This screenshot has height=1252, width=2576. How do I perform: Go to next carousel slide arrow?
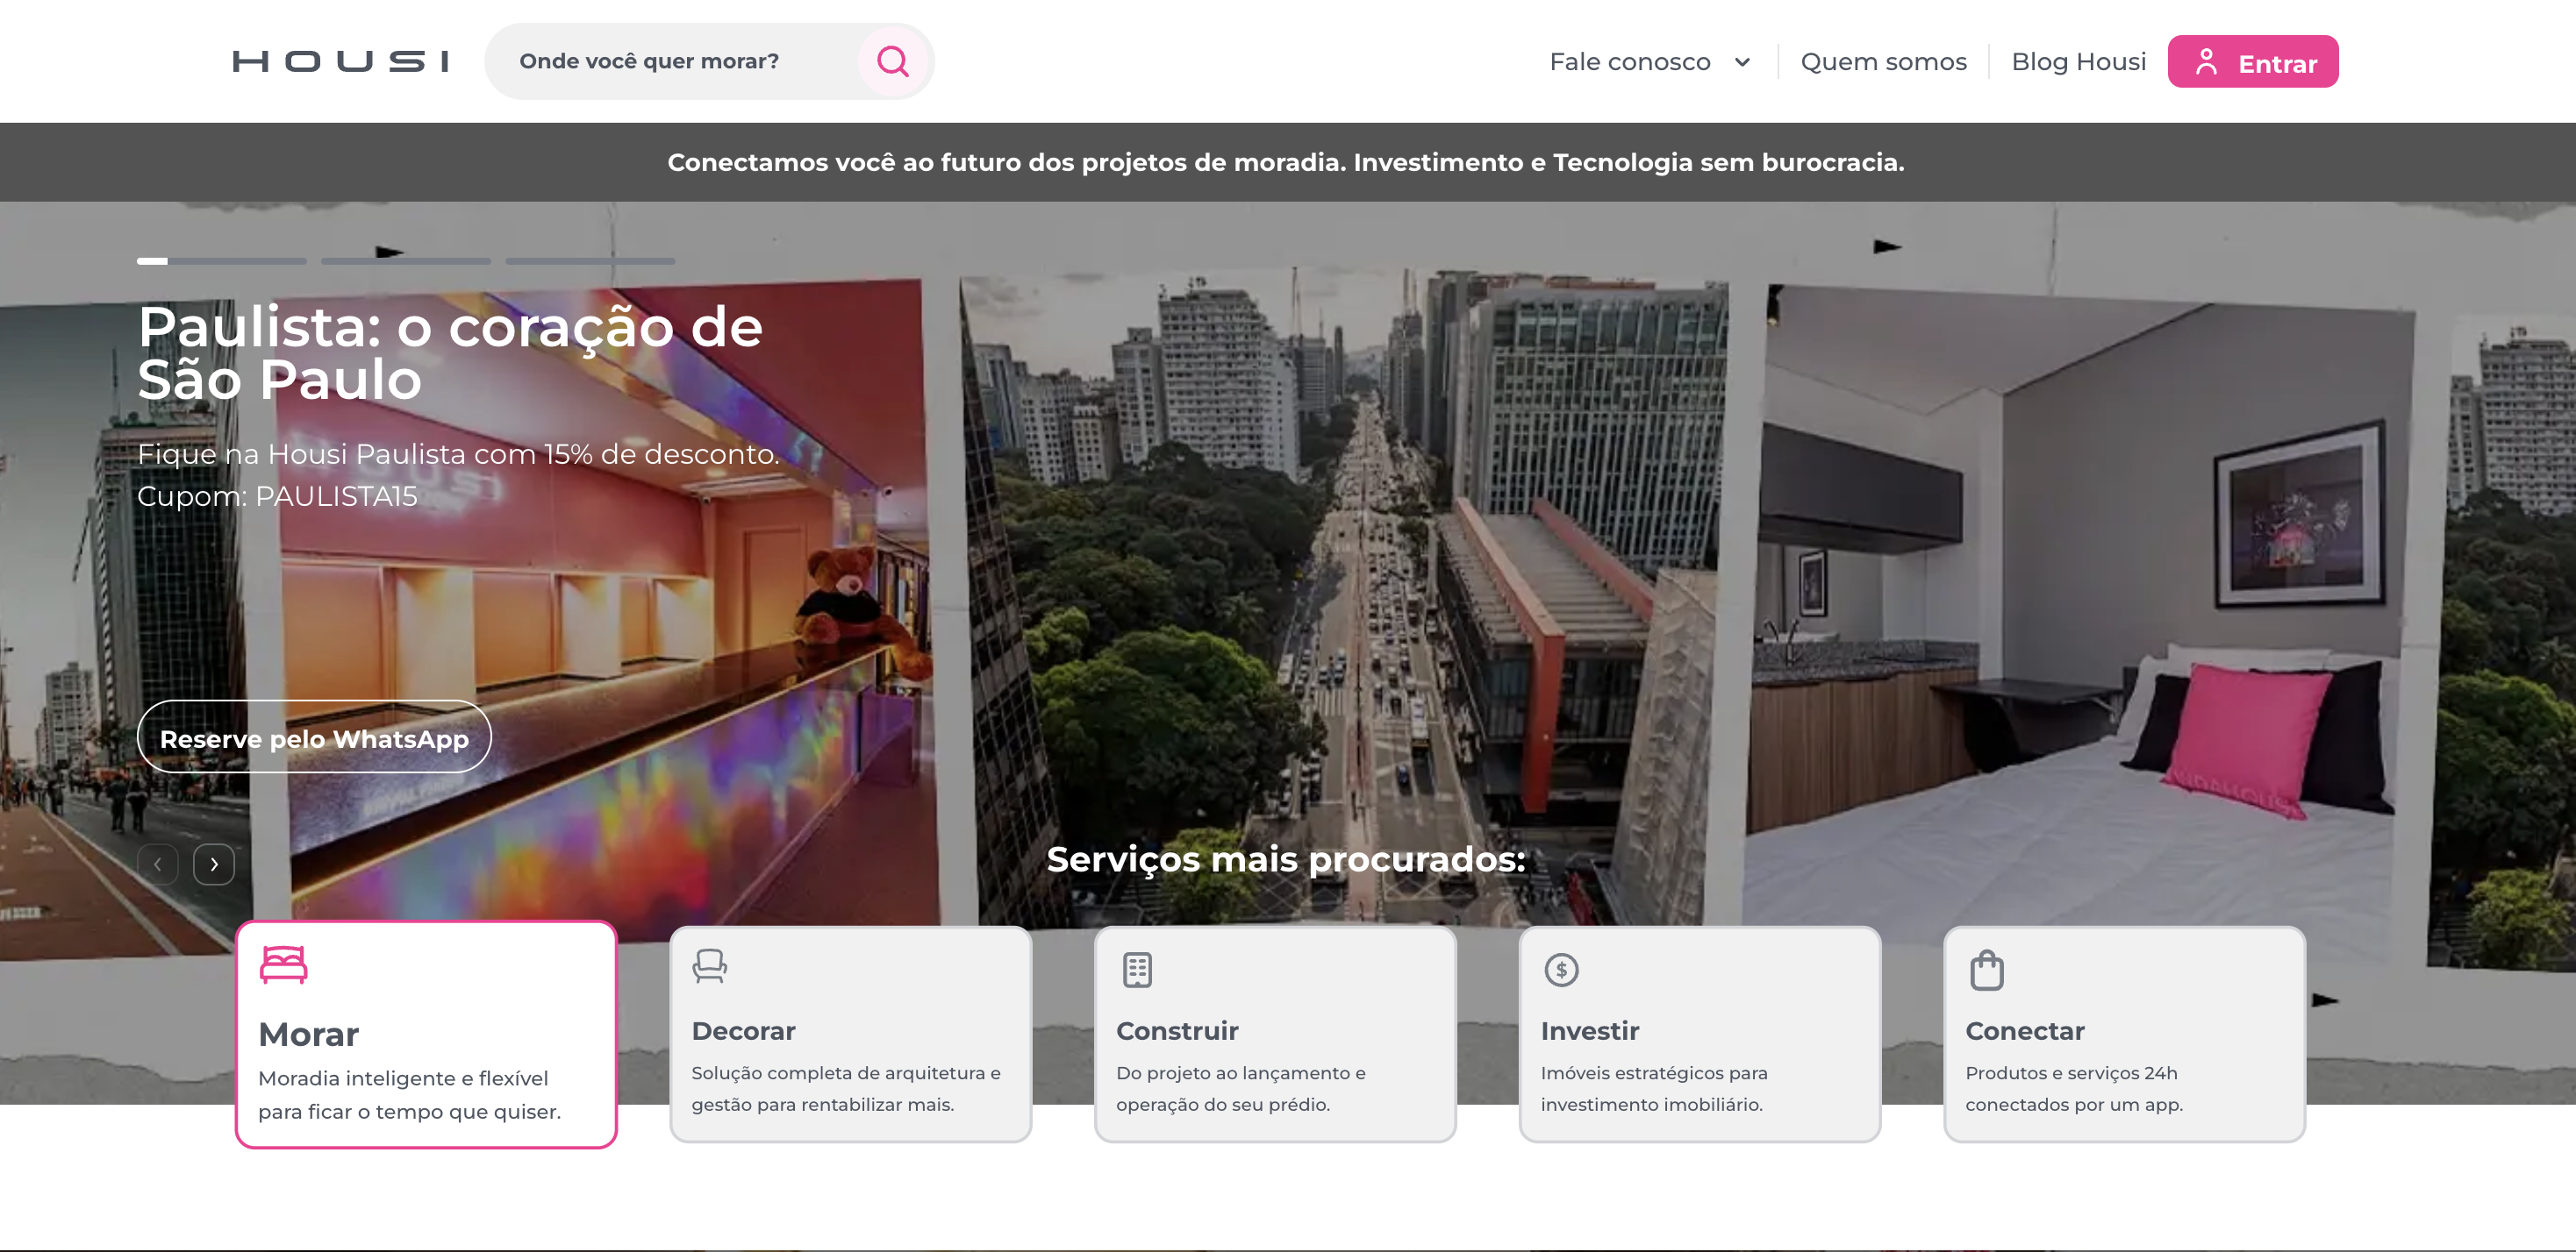tap(214, 864)
